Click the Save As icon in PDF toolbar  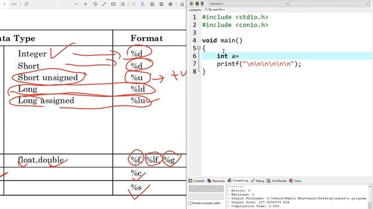[x=171, y=4]
